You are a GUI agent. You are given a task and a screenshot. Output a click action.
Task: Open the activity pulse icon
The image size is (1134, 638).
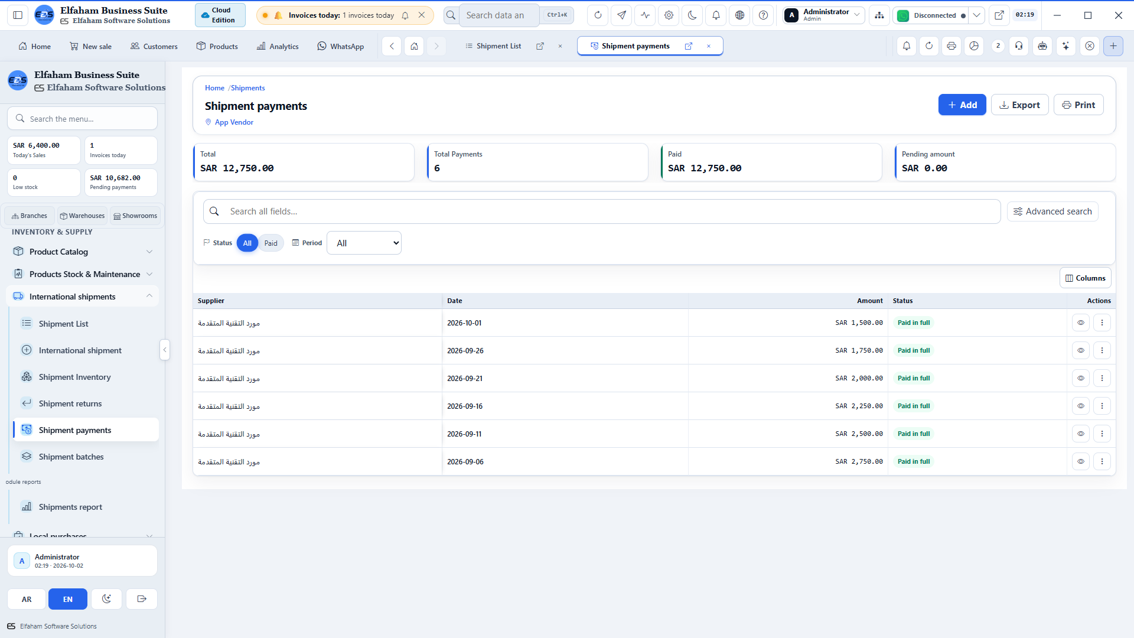[645, 15]
